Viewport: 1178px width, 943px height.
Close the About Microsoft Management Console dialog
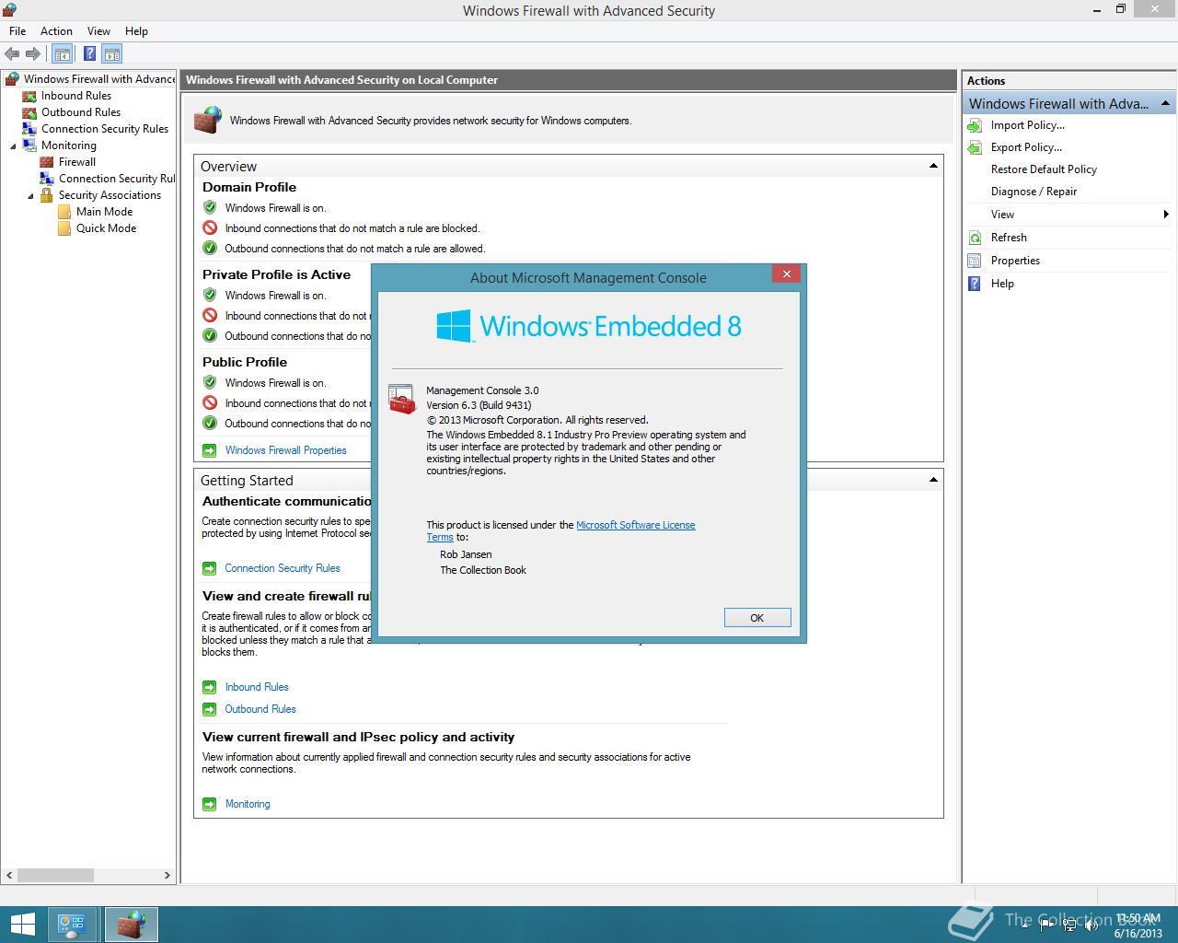(786, 274)
